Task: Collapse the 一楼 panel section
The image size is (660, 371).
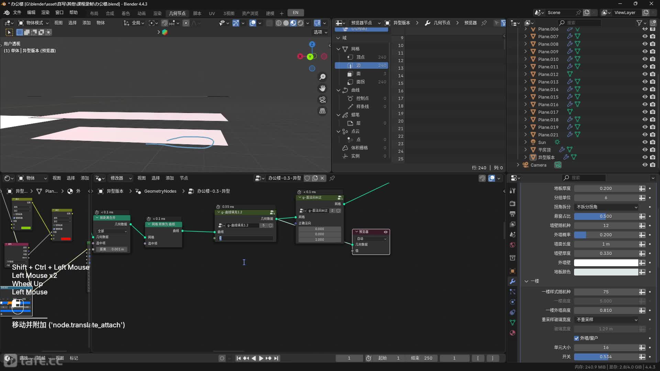Action: pyautogui.click(x=526, y=281)
